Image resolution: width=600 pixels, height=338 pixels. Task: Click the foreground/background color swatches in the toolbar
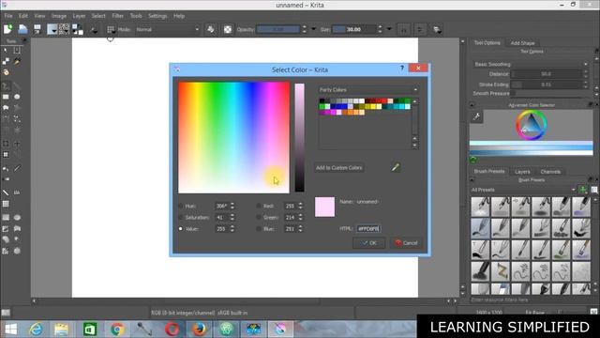click(78, 29)
